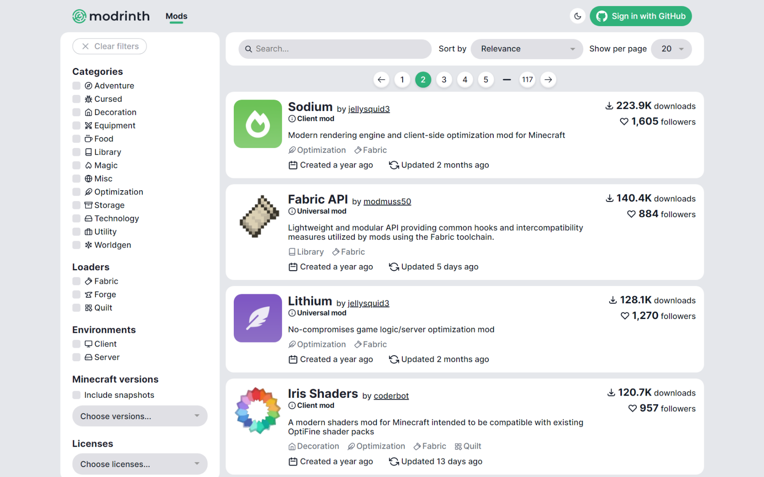
Task: Select the Forge loader checkbox
Action: [77, 295]
